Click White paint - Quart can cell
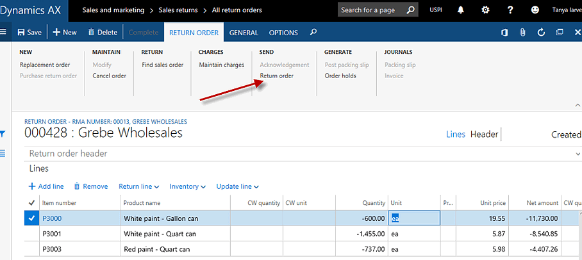The image size is (582, 260). [x=176, y=234]
